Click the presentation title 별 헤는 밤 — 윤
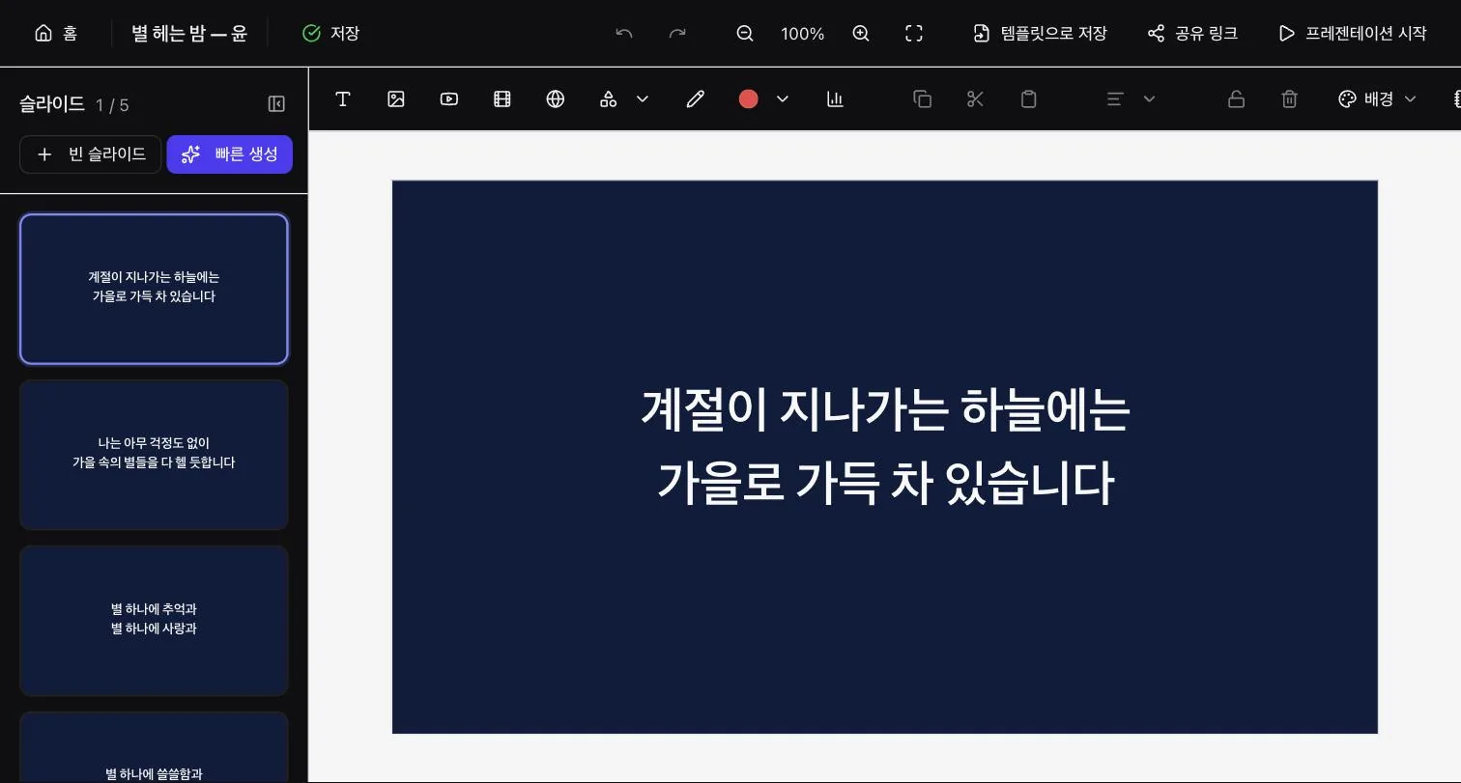Screen dimensions: 1461x783 (x=189, y=34)
